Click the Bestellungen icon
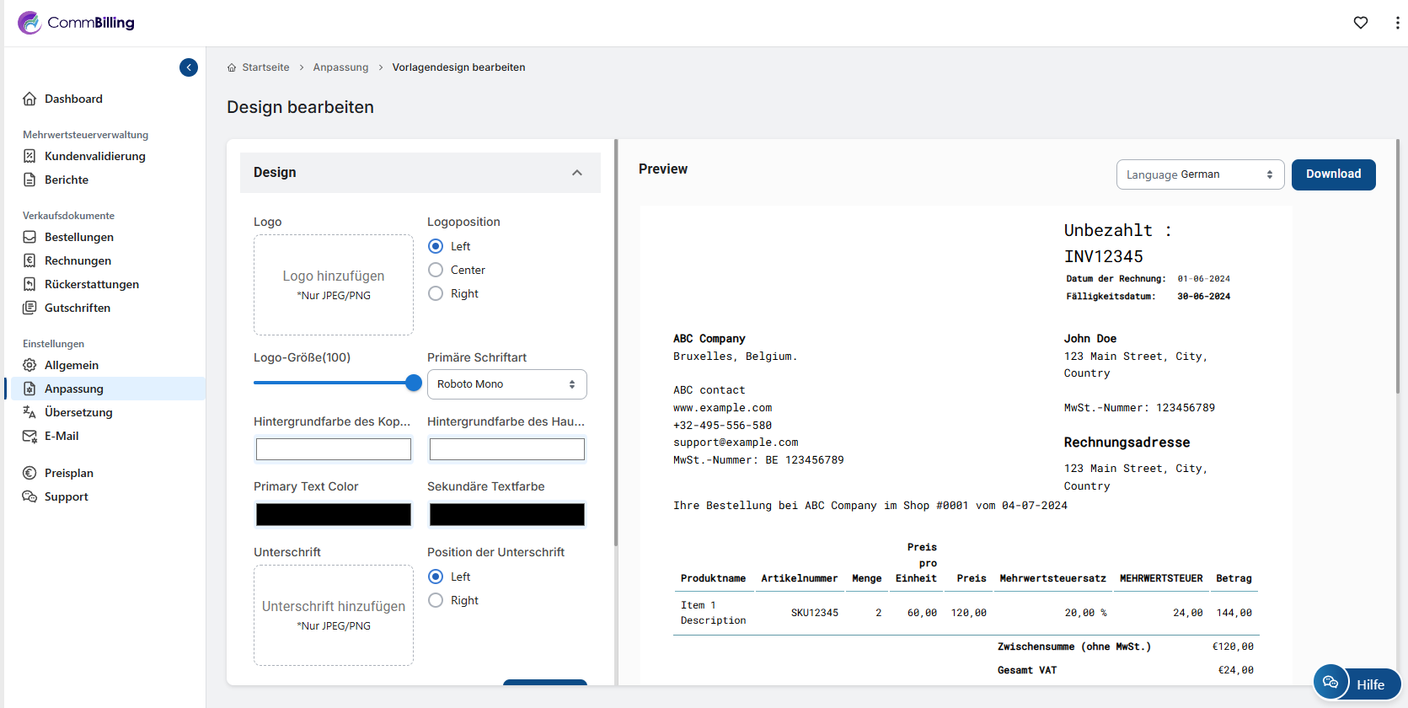 [29, 237]
